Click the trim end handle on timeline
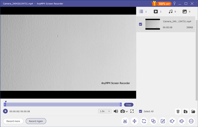This screenshot has width=198, height=127. click(121, 104)
